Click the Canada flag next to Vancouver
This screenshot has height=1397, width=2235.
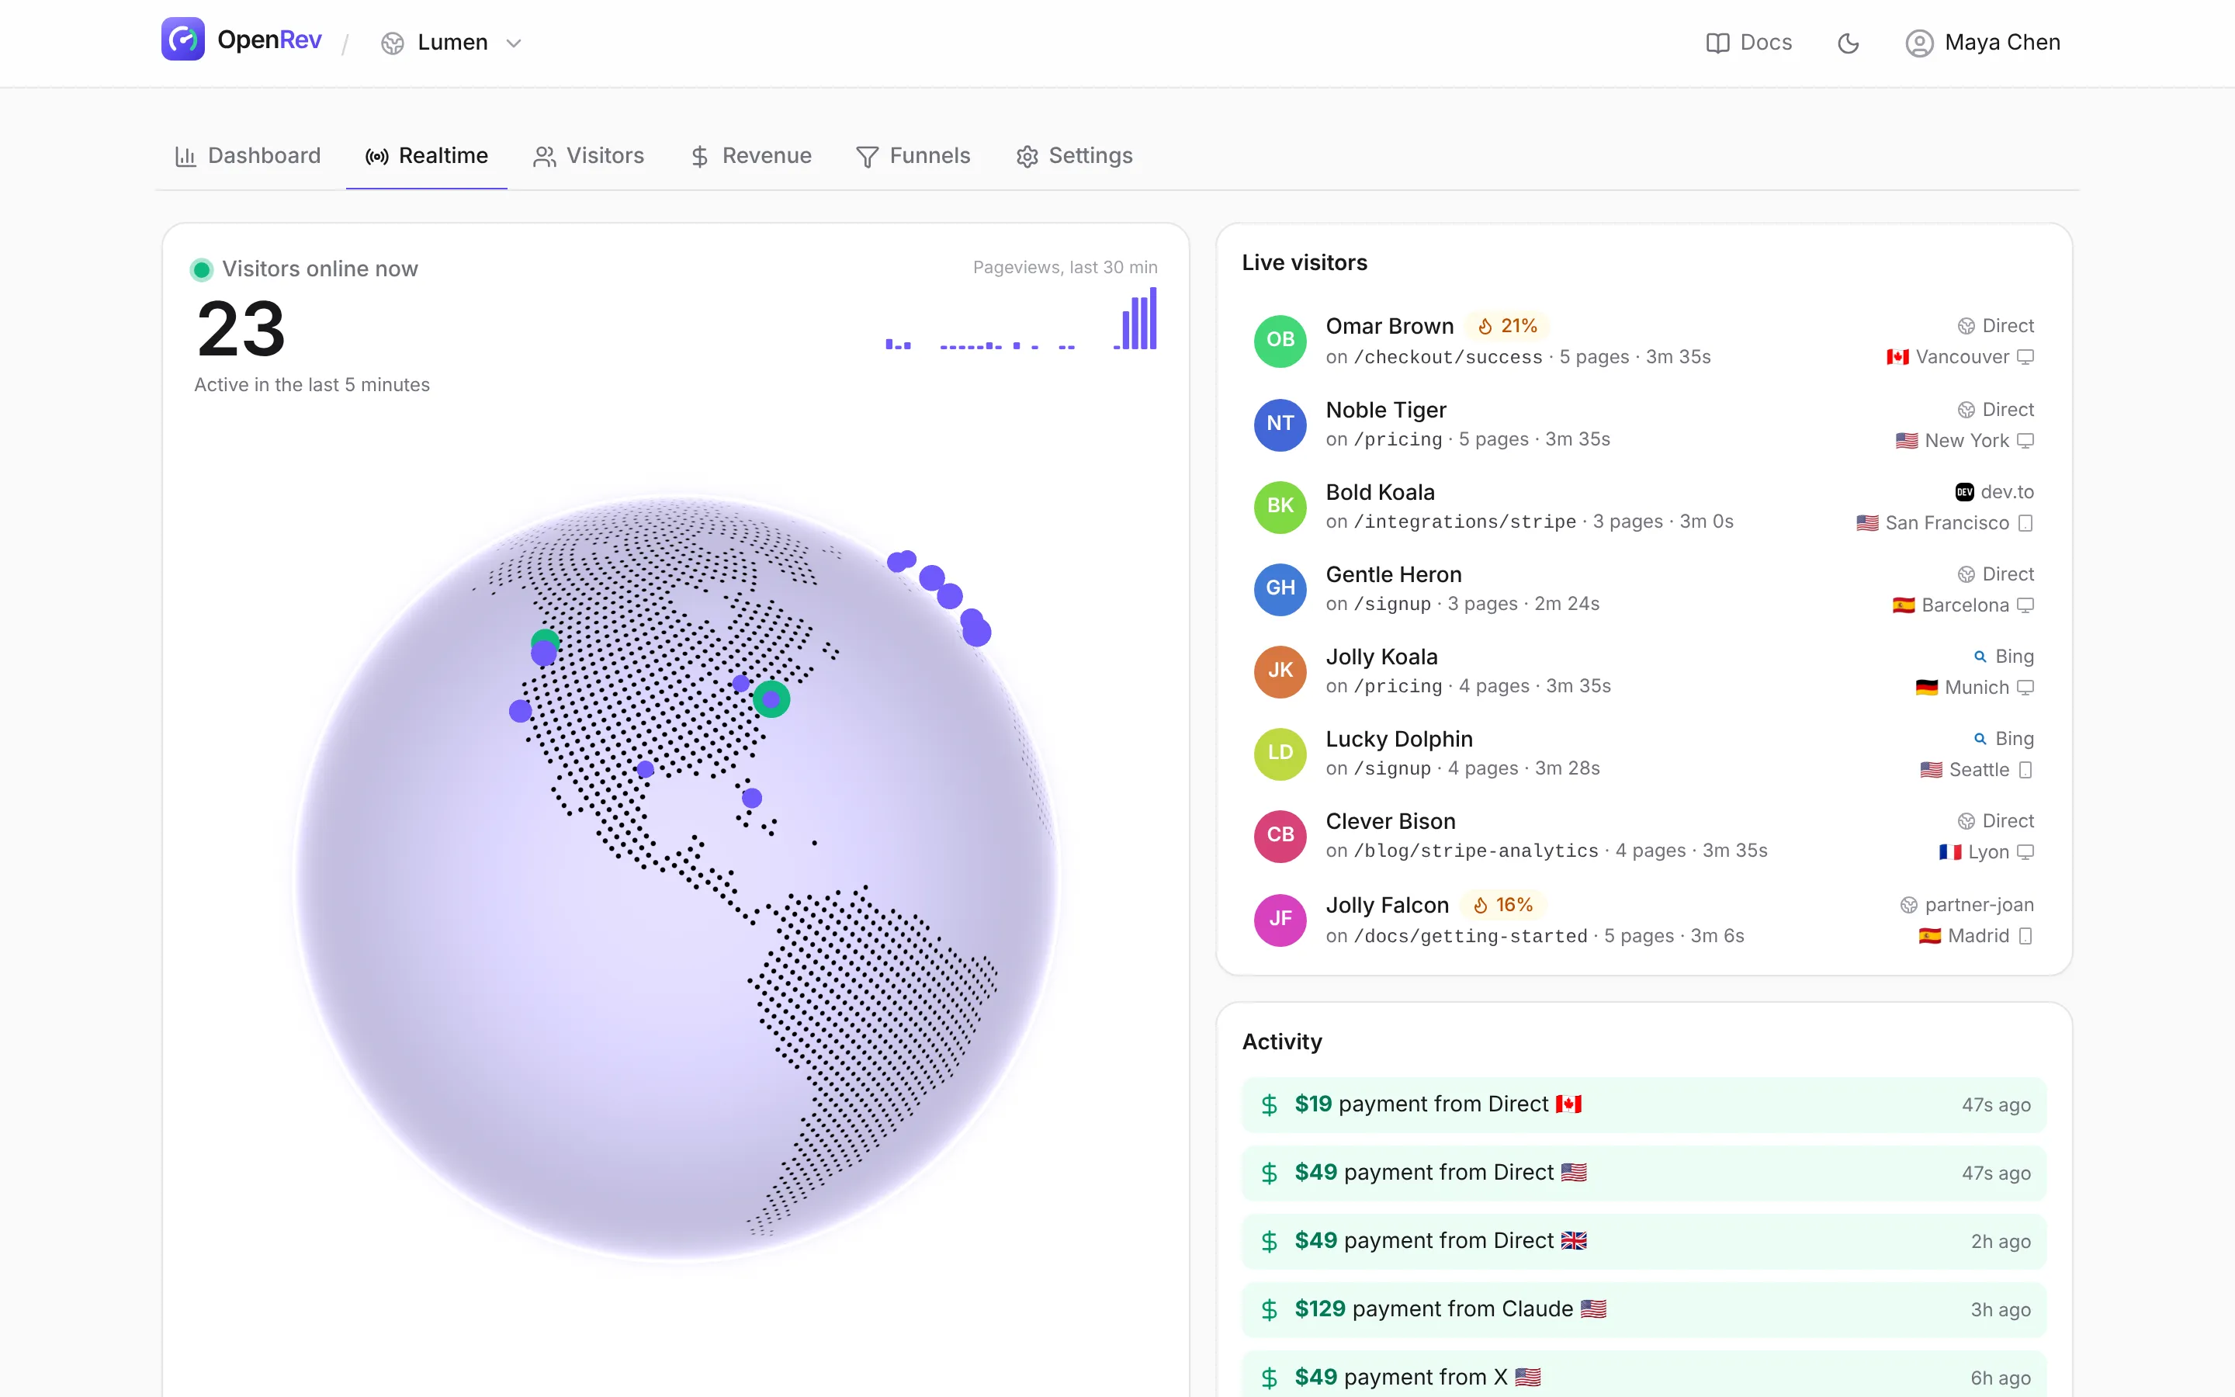[x=1897, y=358]
